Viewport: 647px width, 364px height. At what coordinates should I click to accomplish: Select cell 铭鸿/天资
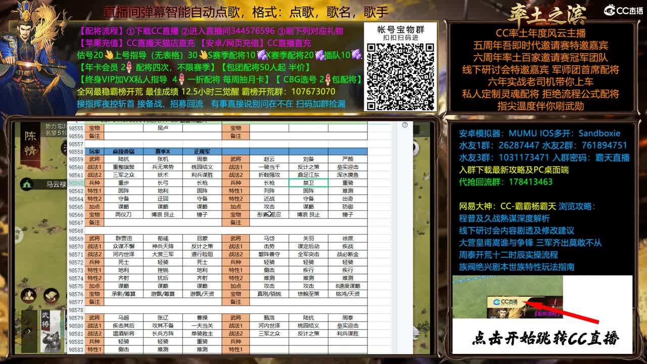348,294
